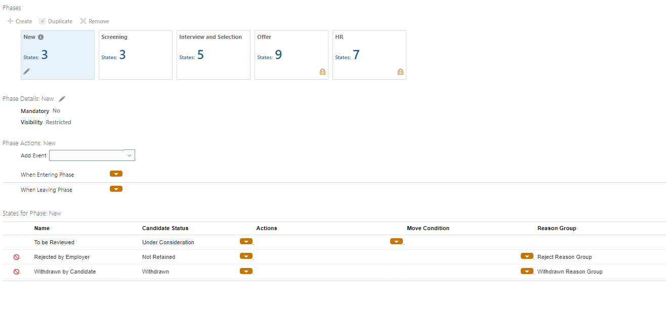Expand the When Entering Phase actions
This screenshot has width=666, height=325.
[116, 173]
